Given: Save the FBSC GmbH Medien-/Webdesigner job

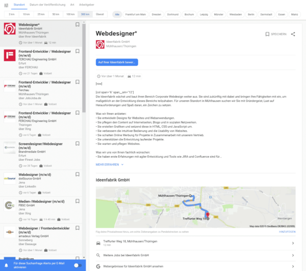Looking at the screenshot, I should [x=77, y=201].
